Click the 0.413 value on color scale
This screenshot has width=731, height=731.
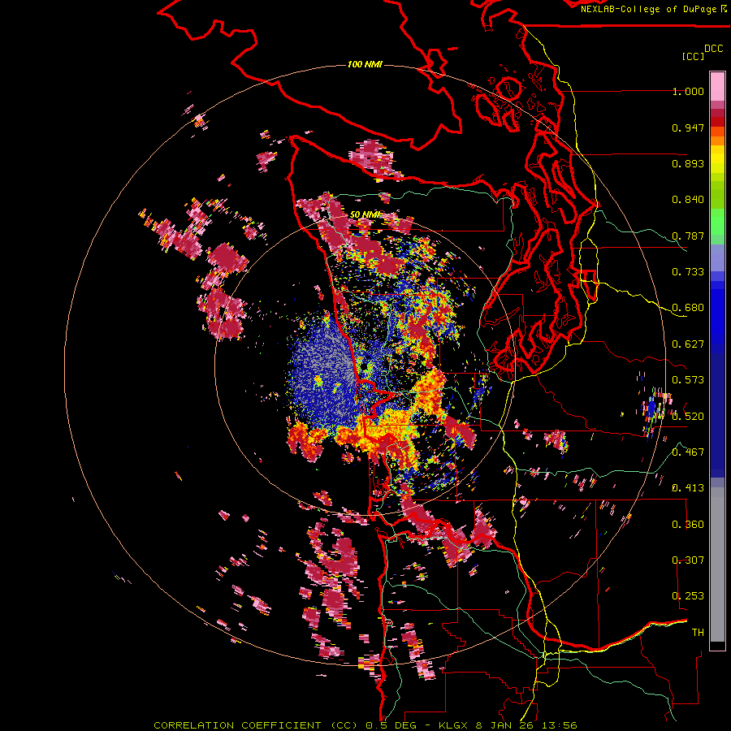pyautogui.click(x=688, y=488)
